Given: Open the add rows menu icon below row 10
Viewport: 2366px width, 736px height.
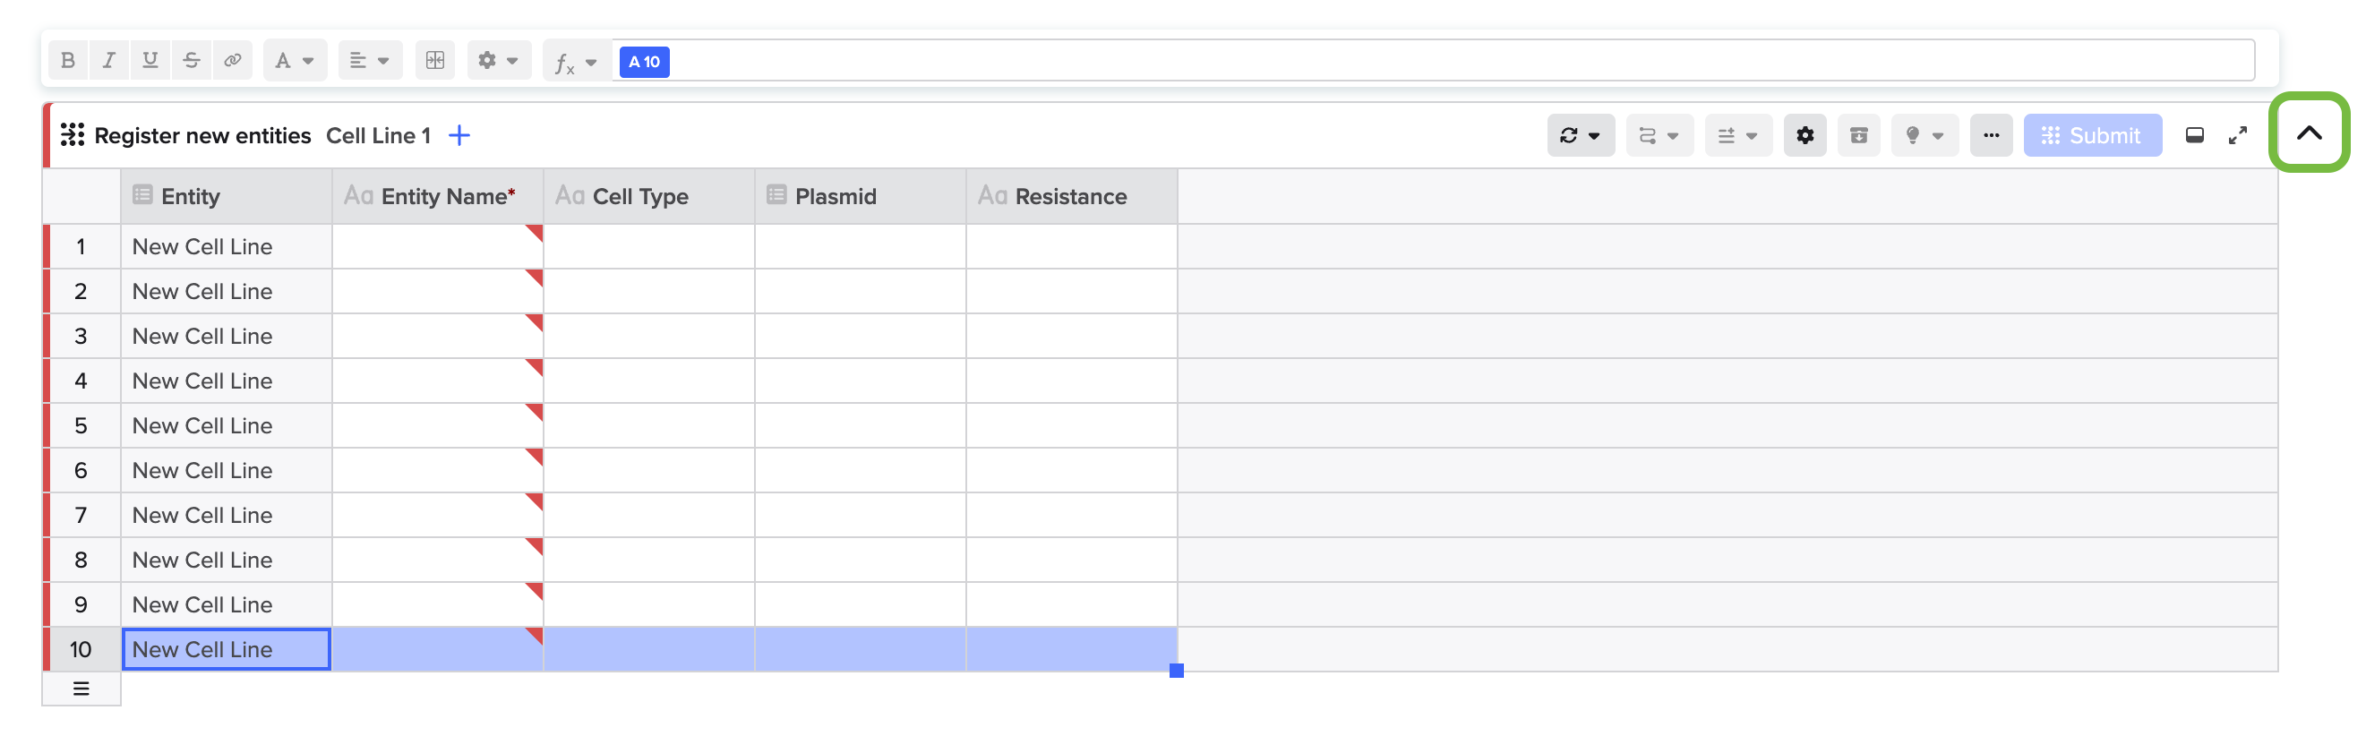Looking at the screenshot, I should pyautogui.click(x=81, y=689).
